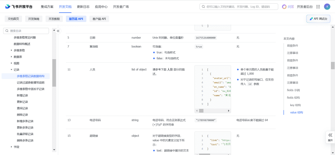335x155 pixels.
Task: Expand the 字段 tree node
Action: point(11,147)
